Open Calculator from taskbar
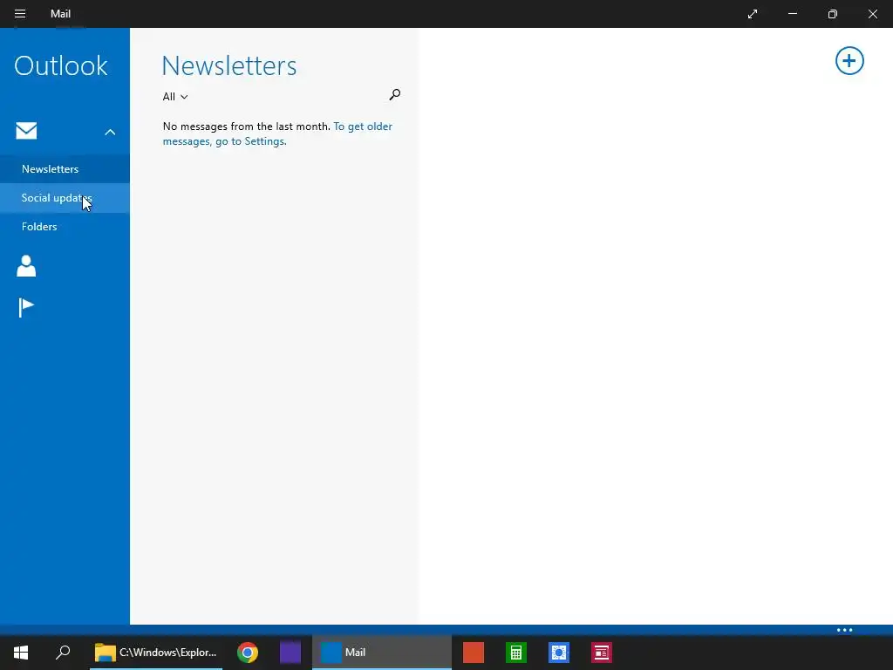Screen dimensions: 893x670 516,653
